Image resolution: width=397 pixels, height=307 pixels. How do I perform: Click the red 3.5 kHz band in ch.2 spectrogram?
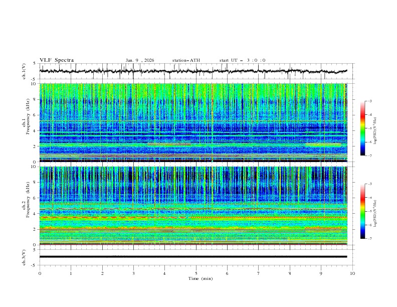pyautogui.click(x=193, y=217)
